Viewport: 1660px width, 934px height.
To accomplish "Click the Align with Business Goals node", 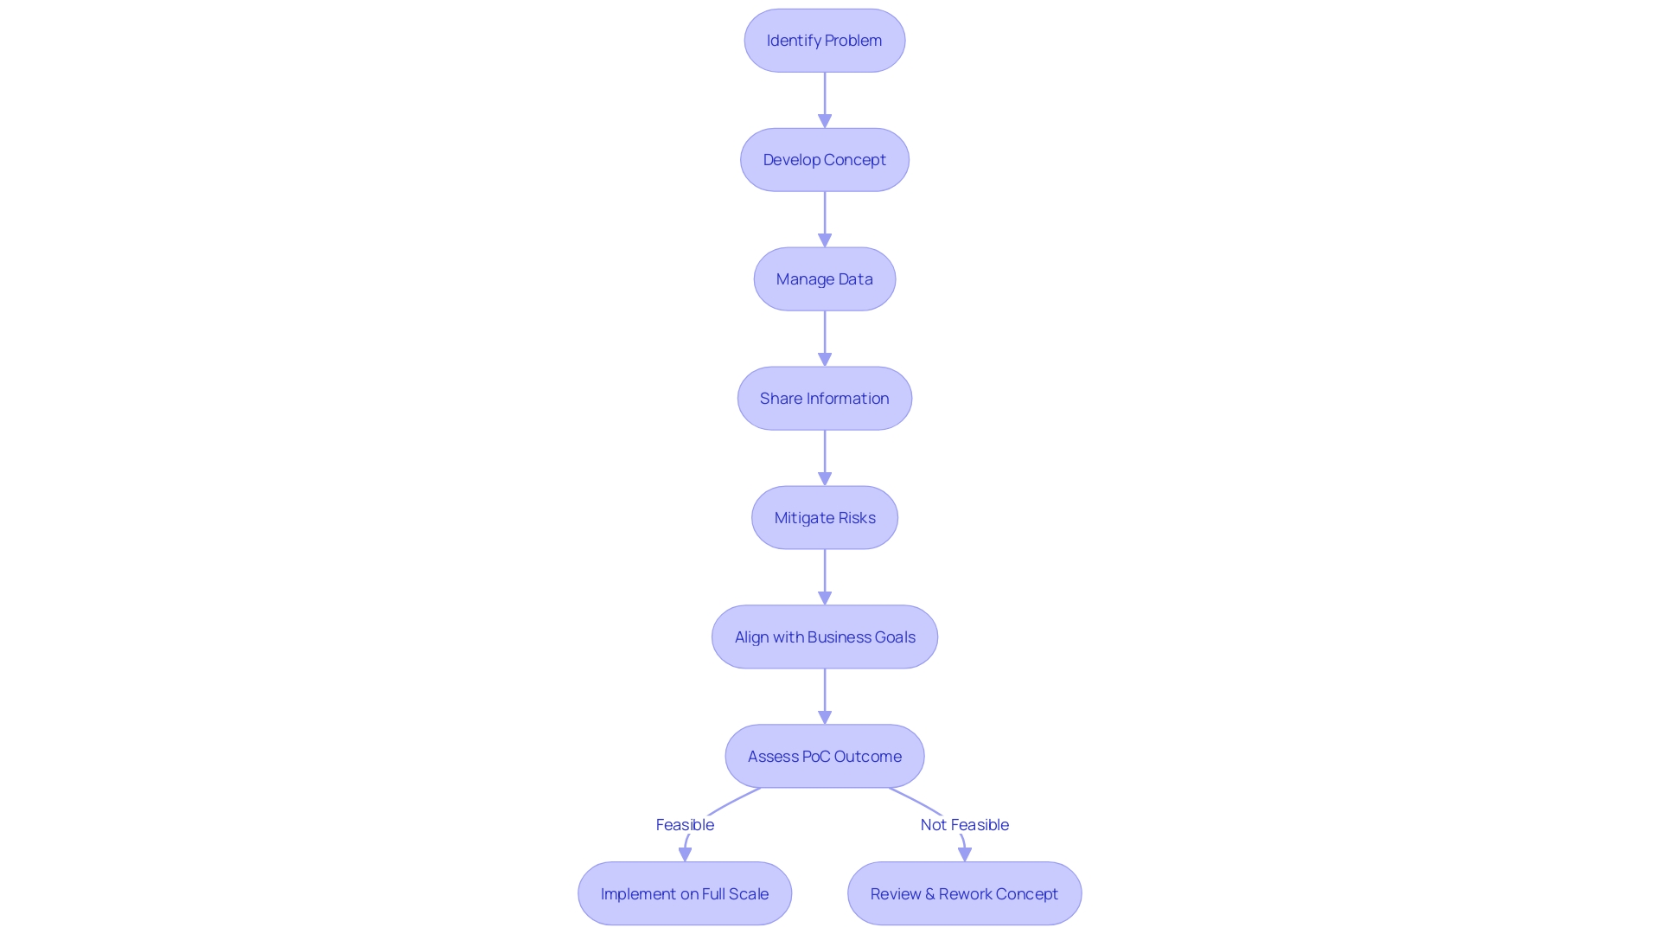I will pyautogui.click(x=824, y=637).
